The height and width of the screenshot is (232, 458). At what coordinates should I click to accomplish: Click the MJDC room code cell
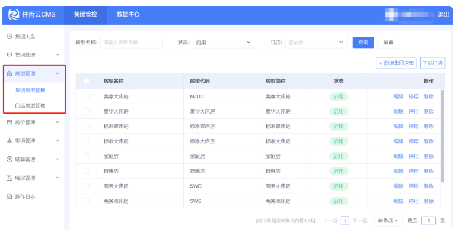tap(197, 96)
